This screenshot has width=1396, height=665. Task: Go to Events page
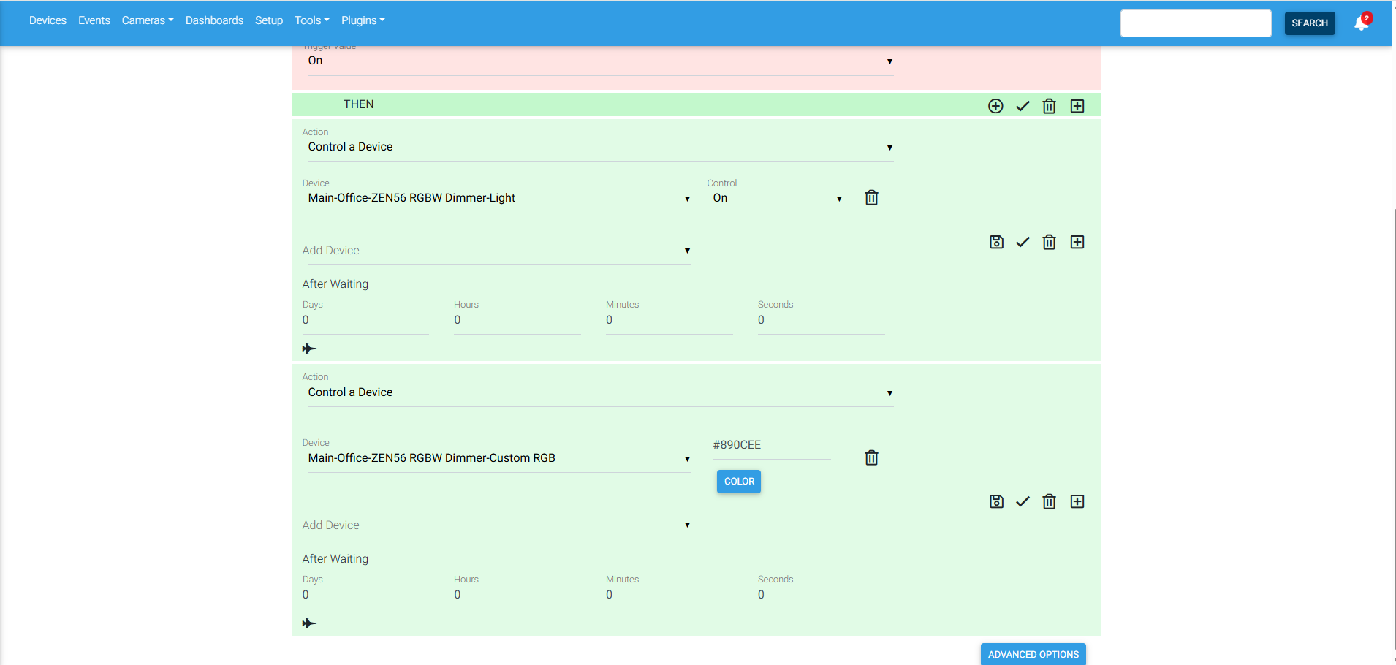(x=94, y=20)
